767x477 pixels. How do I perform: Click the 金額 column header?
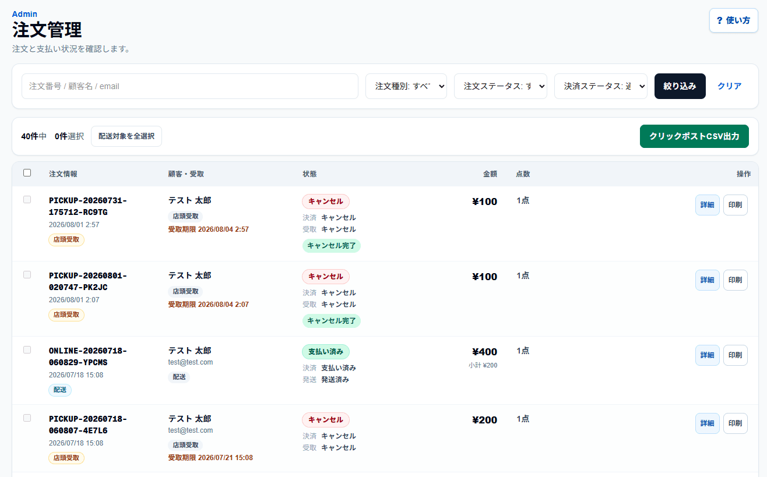point(490,174)
